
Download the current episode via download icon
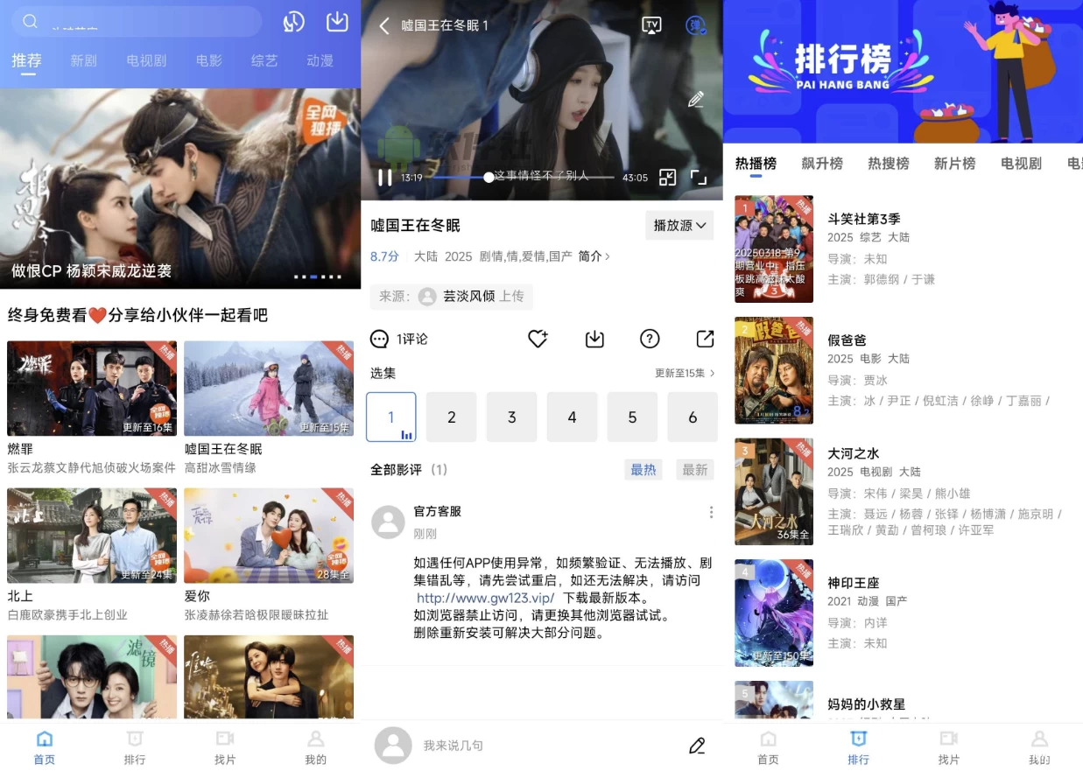click(594, 339)
